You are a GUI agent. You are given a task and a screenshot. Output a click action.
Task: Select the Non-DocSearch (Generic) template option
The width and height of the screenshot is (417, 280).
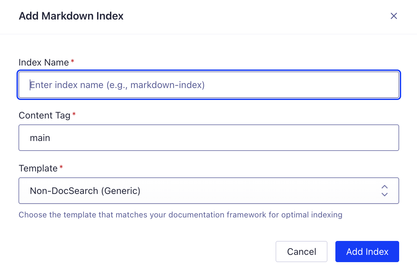tap(85, 191)
